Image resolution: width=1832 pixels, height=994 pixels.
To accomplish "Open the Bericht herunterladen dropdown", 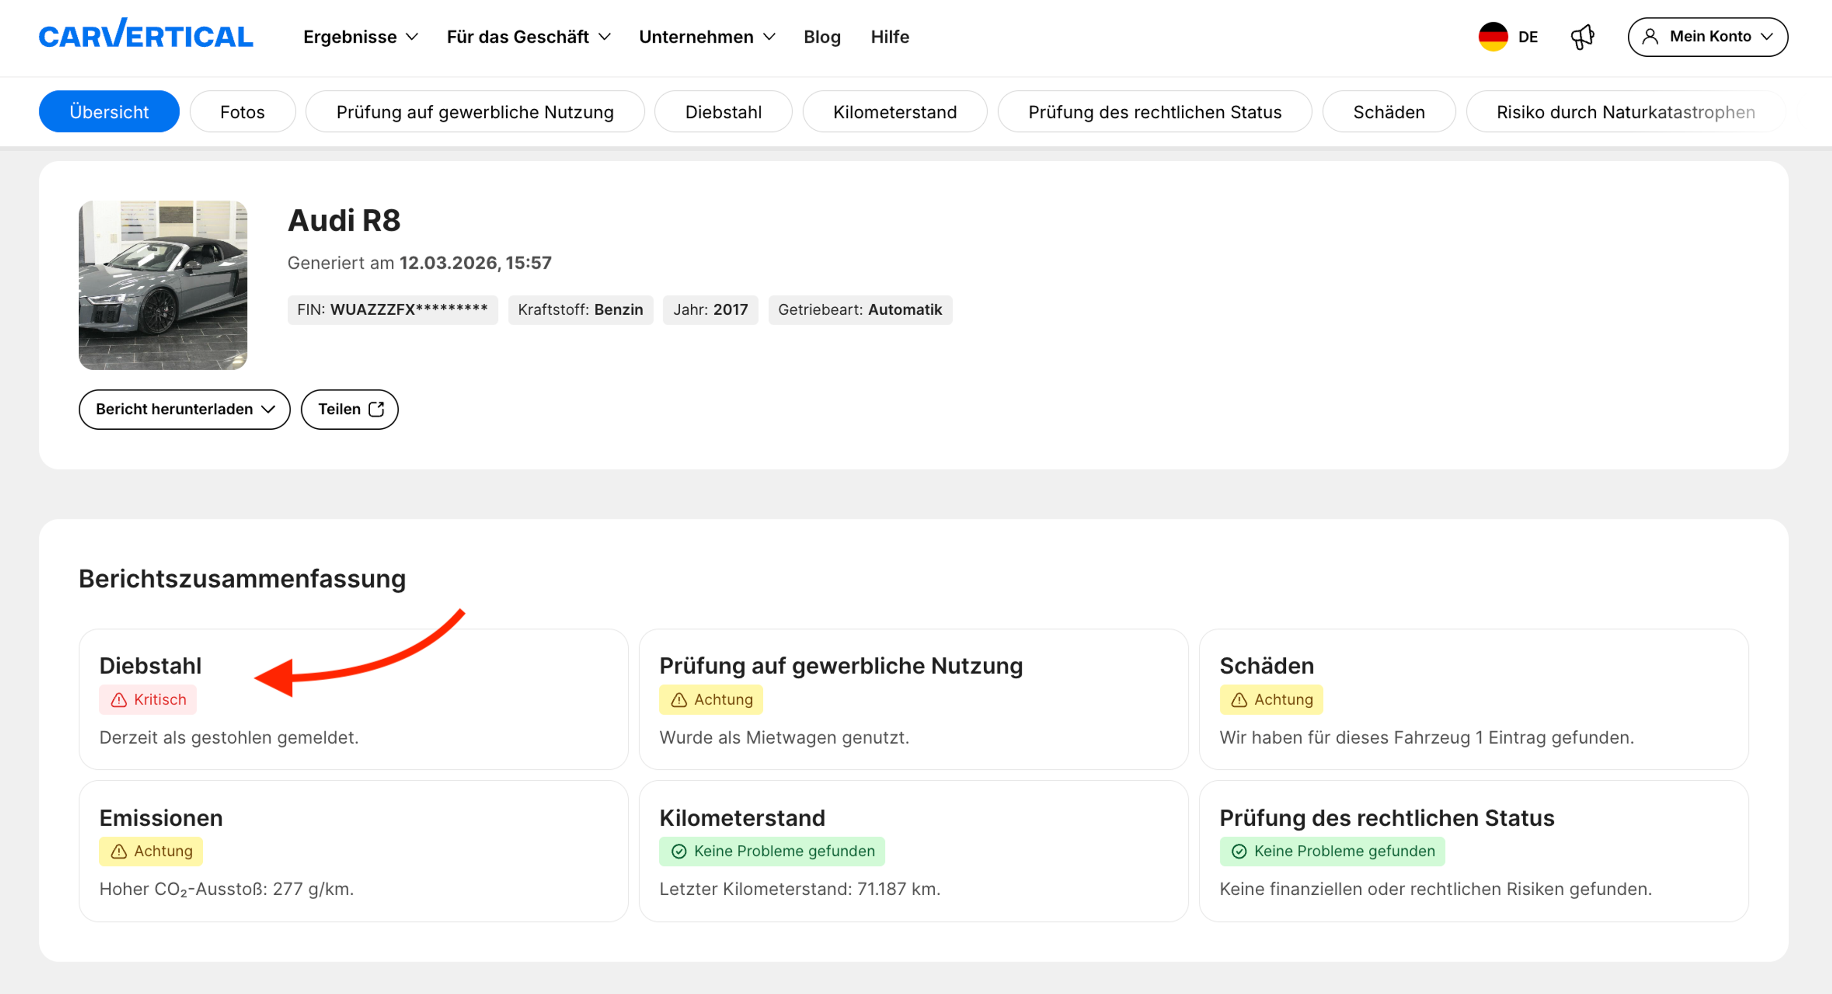I will click(x=184, y=409).
